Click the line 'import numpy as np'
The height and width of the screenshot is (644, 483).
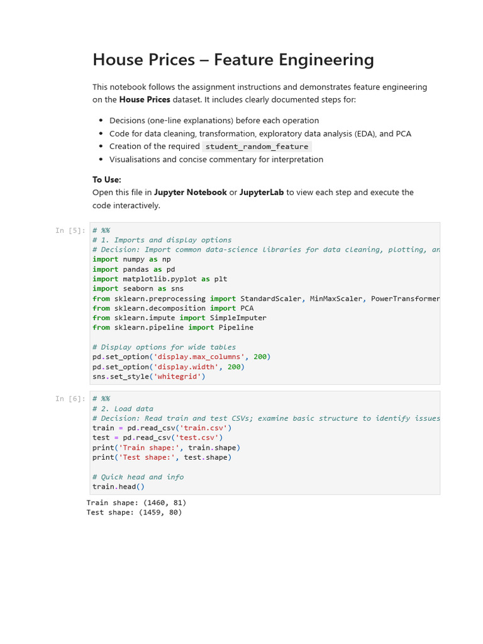pos(131,259)
